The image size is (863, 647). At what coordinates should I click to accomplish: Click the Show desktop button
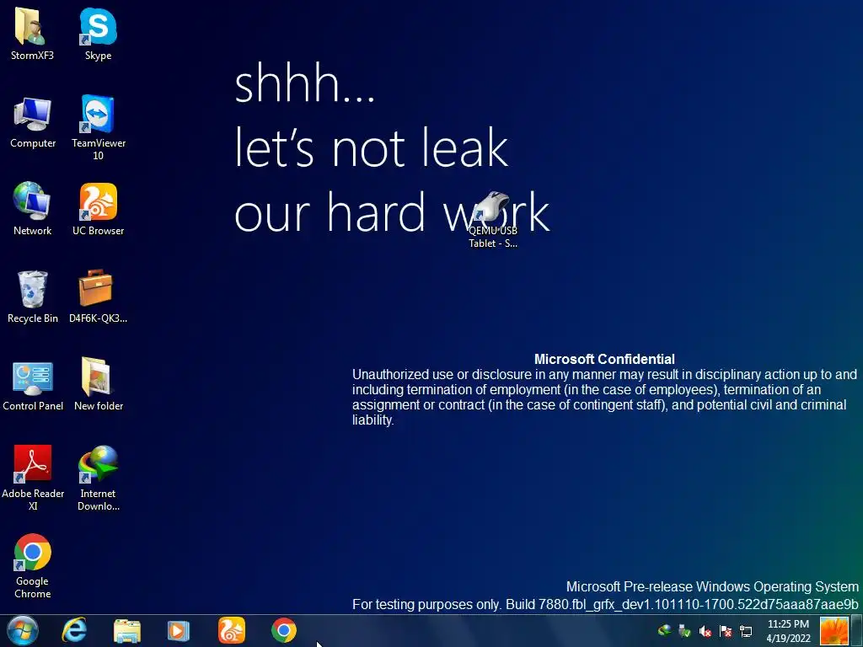coord(857,630)
